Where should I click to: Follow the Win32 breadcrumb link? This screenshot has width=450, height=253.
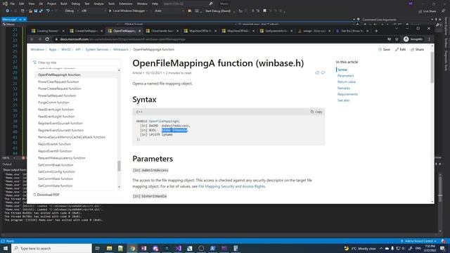(65, 49)
